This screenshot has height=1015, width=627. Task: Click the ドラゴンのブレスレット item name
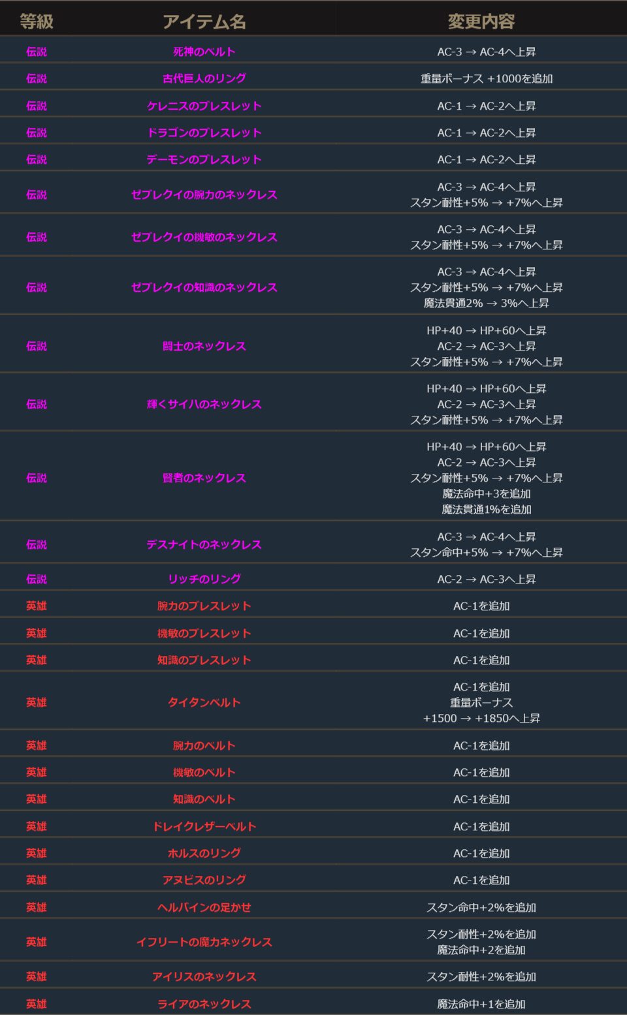[x=204, y=133]
